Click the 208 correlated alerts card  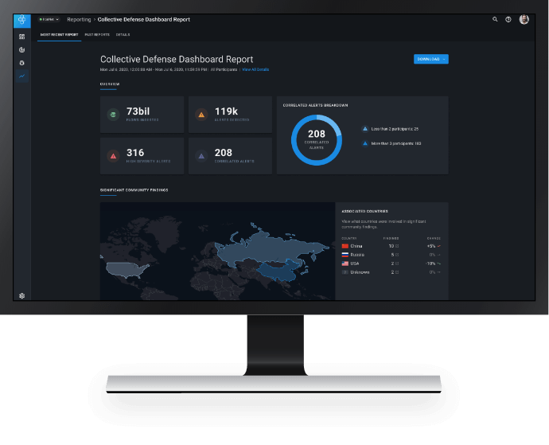click(230, 156)
